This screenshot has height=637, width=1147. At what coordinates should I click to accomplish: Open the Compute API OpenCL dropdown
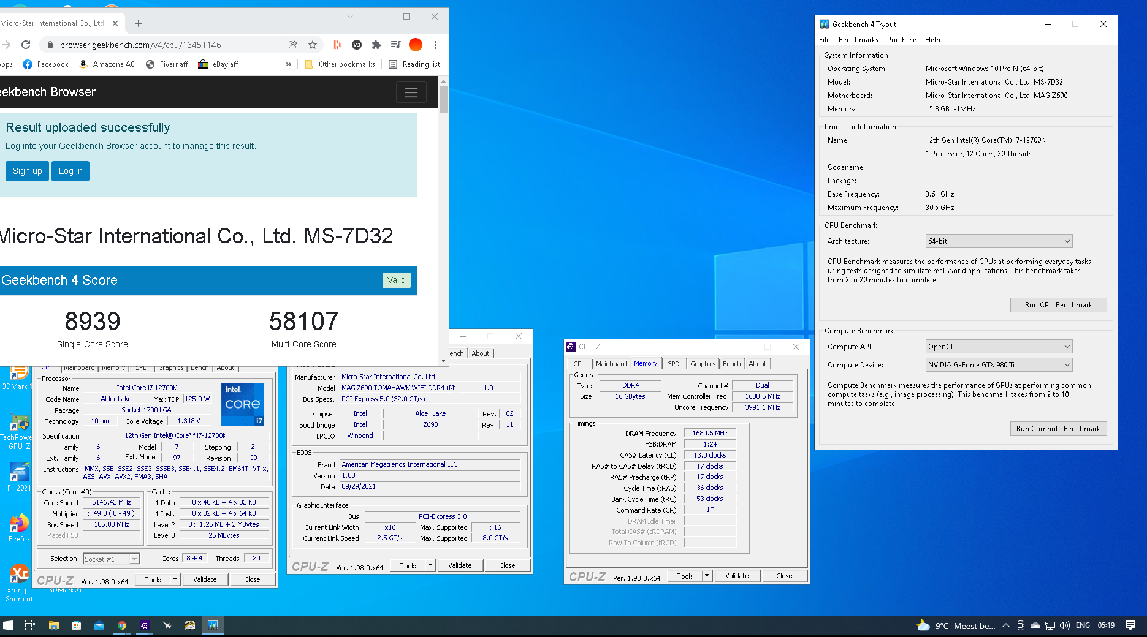click(999, 347)
